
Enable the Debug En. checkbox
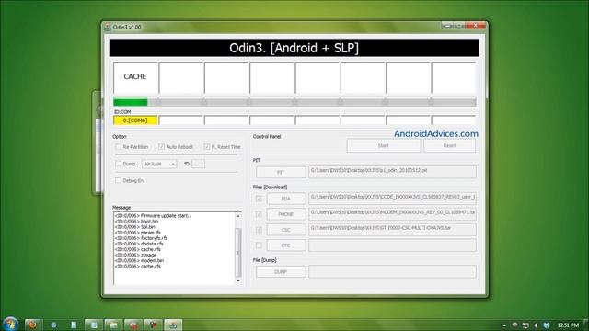point(119,180)
